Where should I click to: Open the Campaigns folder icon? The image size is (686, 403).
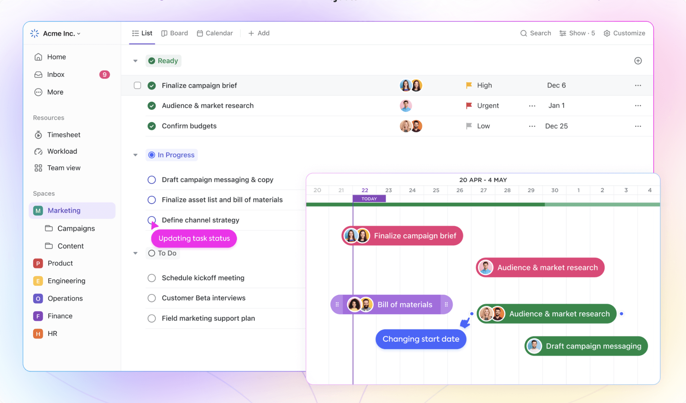pos(49,228)
